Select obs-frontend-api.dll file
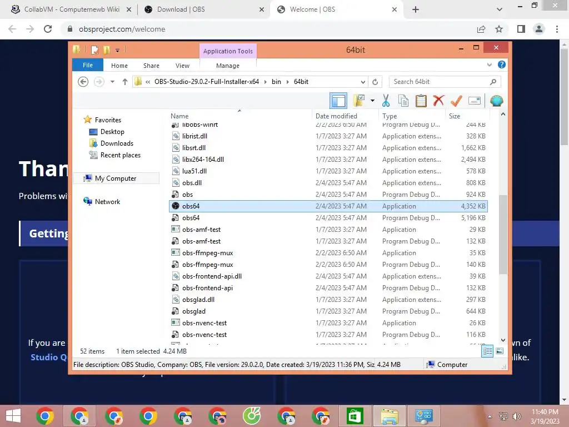Screen dimensions: 569x427 click(328, 276)
